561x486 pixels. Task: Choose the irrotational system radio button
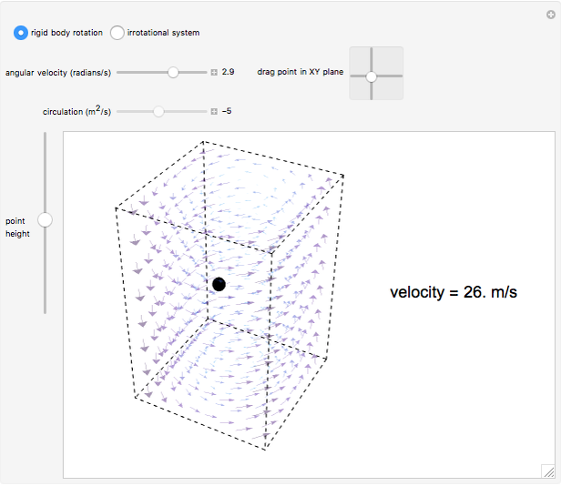[117, 33]
